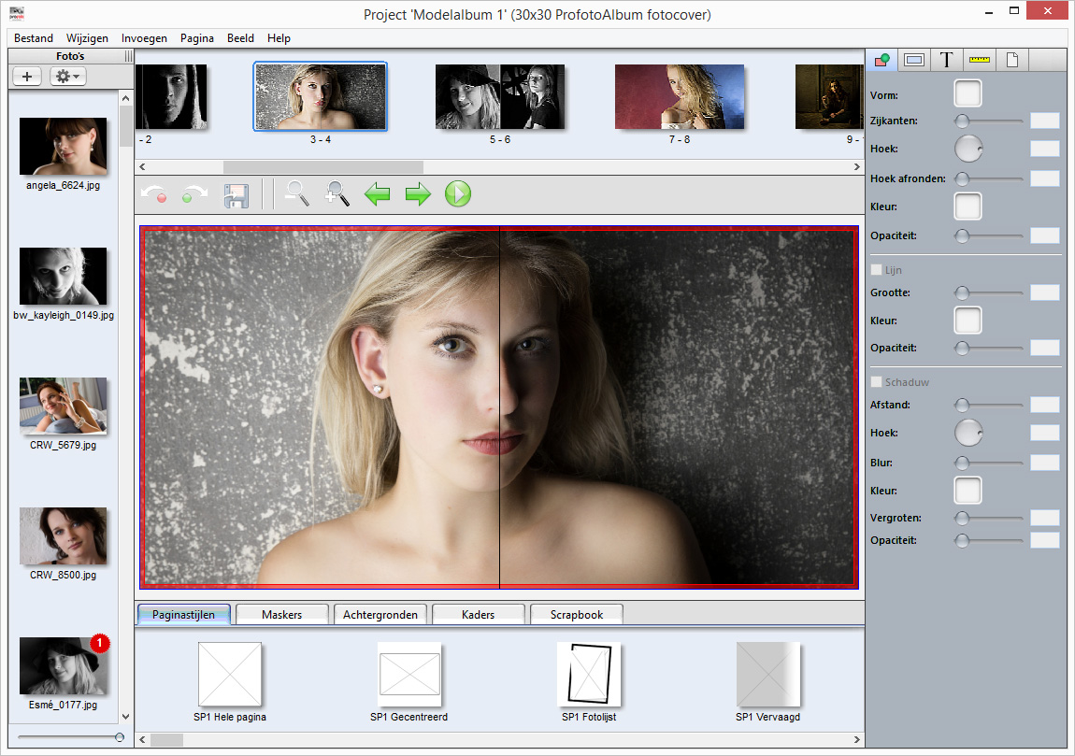Click the zoom in magnifier with plus
The height and width of the screenshot is (756, 1075).
click(337, 194)
